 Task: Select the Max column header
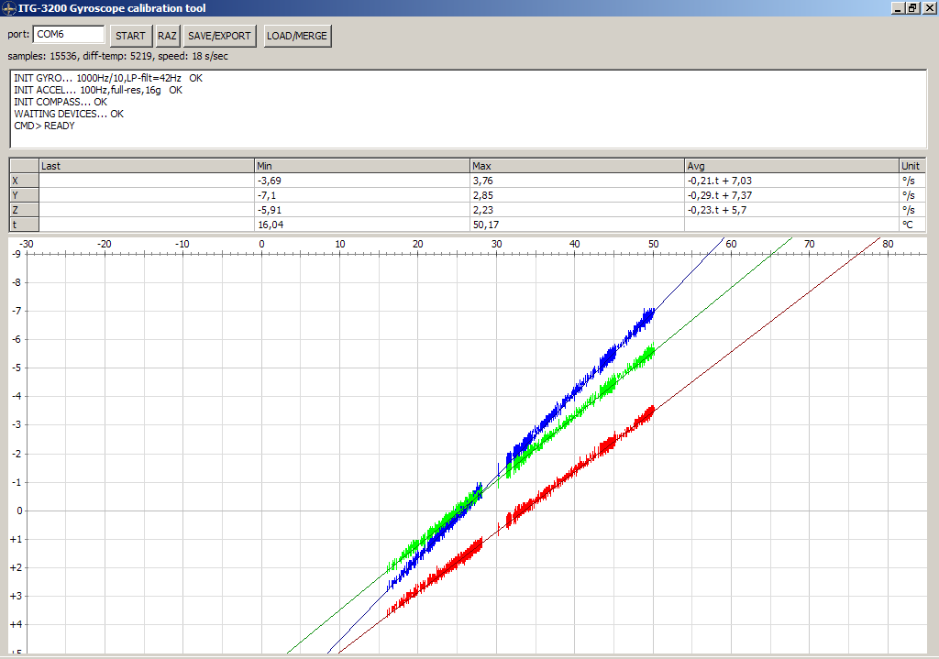[x=578, y=166]
